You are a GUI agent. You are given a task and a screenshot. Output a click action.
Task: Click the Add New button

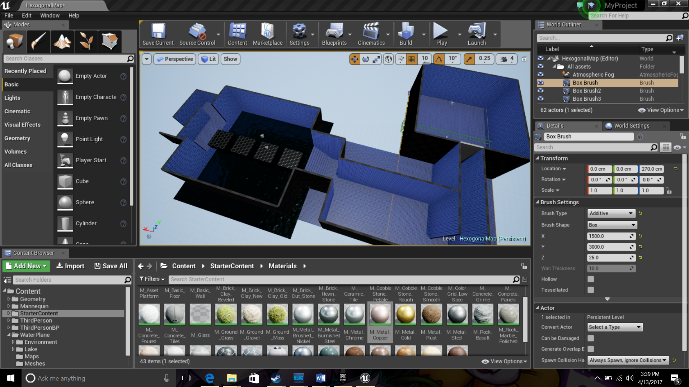click(x=27, y=266)
